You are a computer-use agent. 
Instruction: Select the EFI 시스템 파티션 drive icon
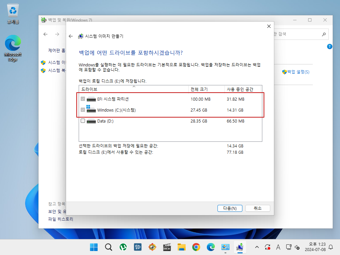(x=91, y=99)
